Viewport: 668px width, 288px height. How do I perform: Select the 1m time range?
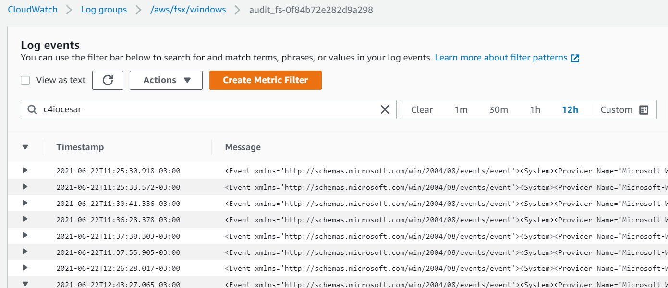461,109
